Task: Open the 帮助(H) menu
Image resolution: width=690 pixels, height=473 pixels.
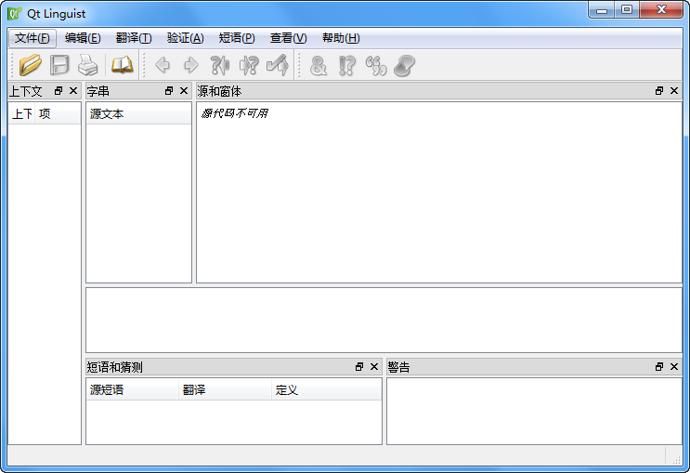Action: tap(341, 38)
